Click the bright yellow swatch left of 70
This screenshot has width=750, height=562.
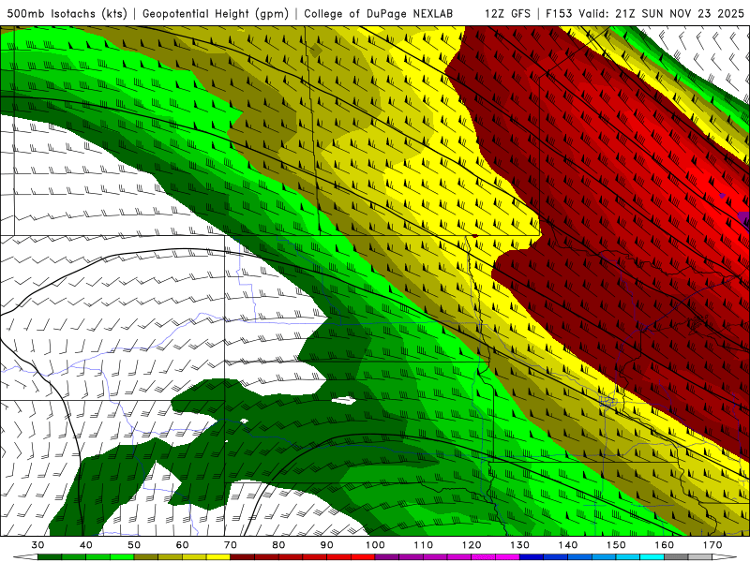click(x=218, y=557)
